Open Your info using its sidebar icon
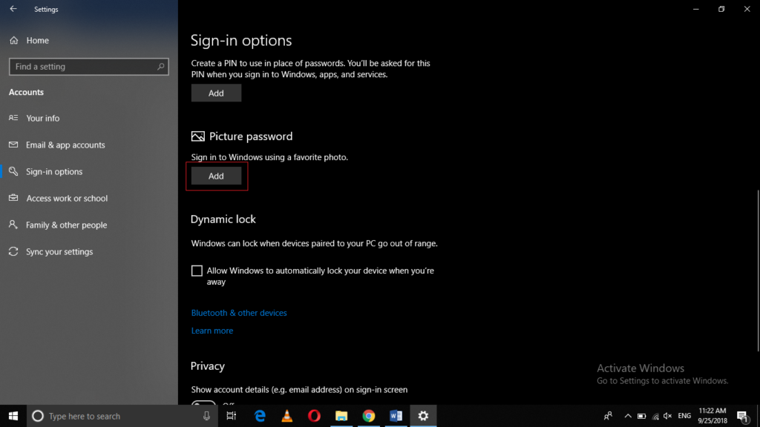 (13, 118)
